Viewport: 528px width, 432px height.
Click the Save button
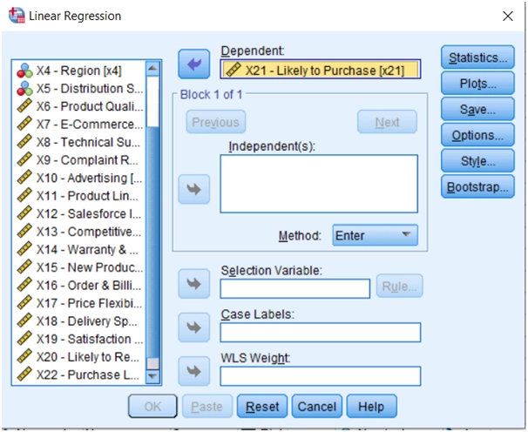coord(477,110)
